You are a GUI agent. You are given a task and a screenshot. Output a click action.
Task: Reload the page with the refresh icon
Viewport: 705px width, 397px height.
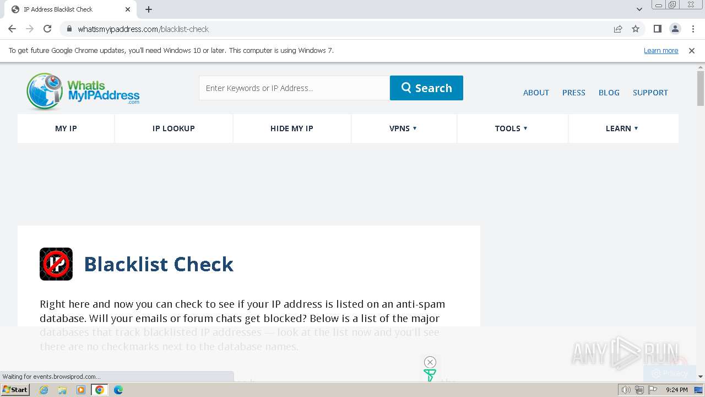(47, 29)
